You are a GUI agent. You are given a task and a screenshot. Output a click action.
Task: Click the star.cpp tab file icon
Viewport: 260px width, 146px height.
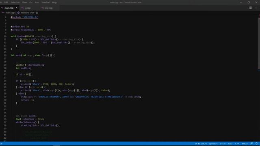[43, 8]
